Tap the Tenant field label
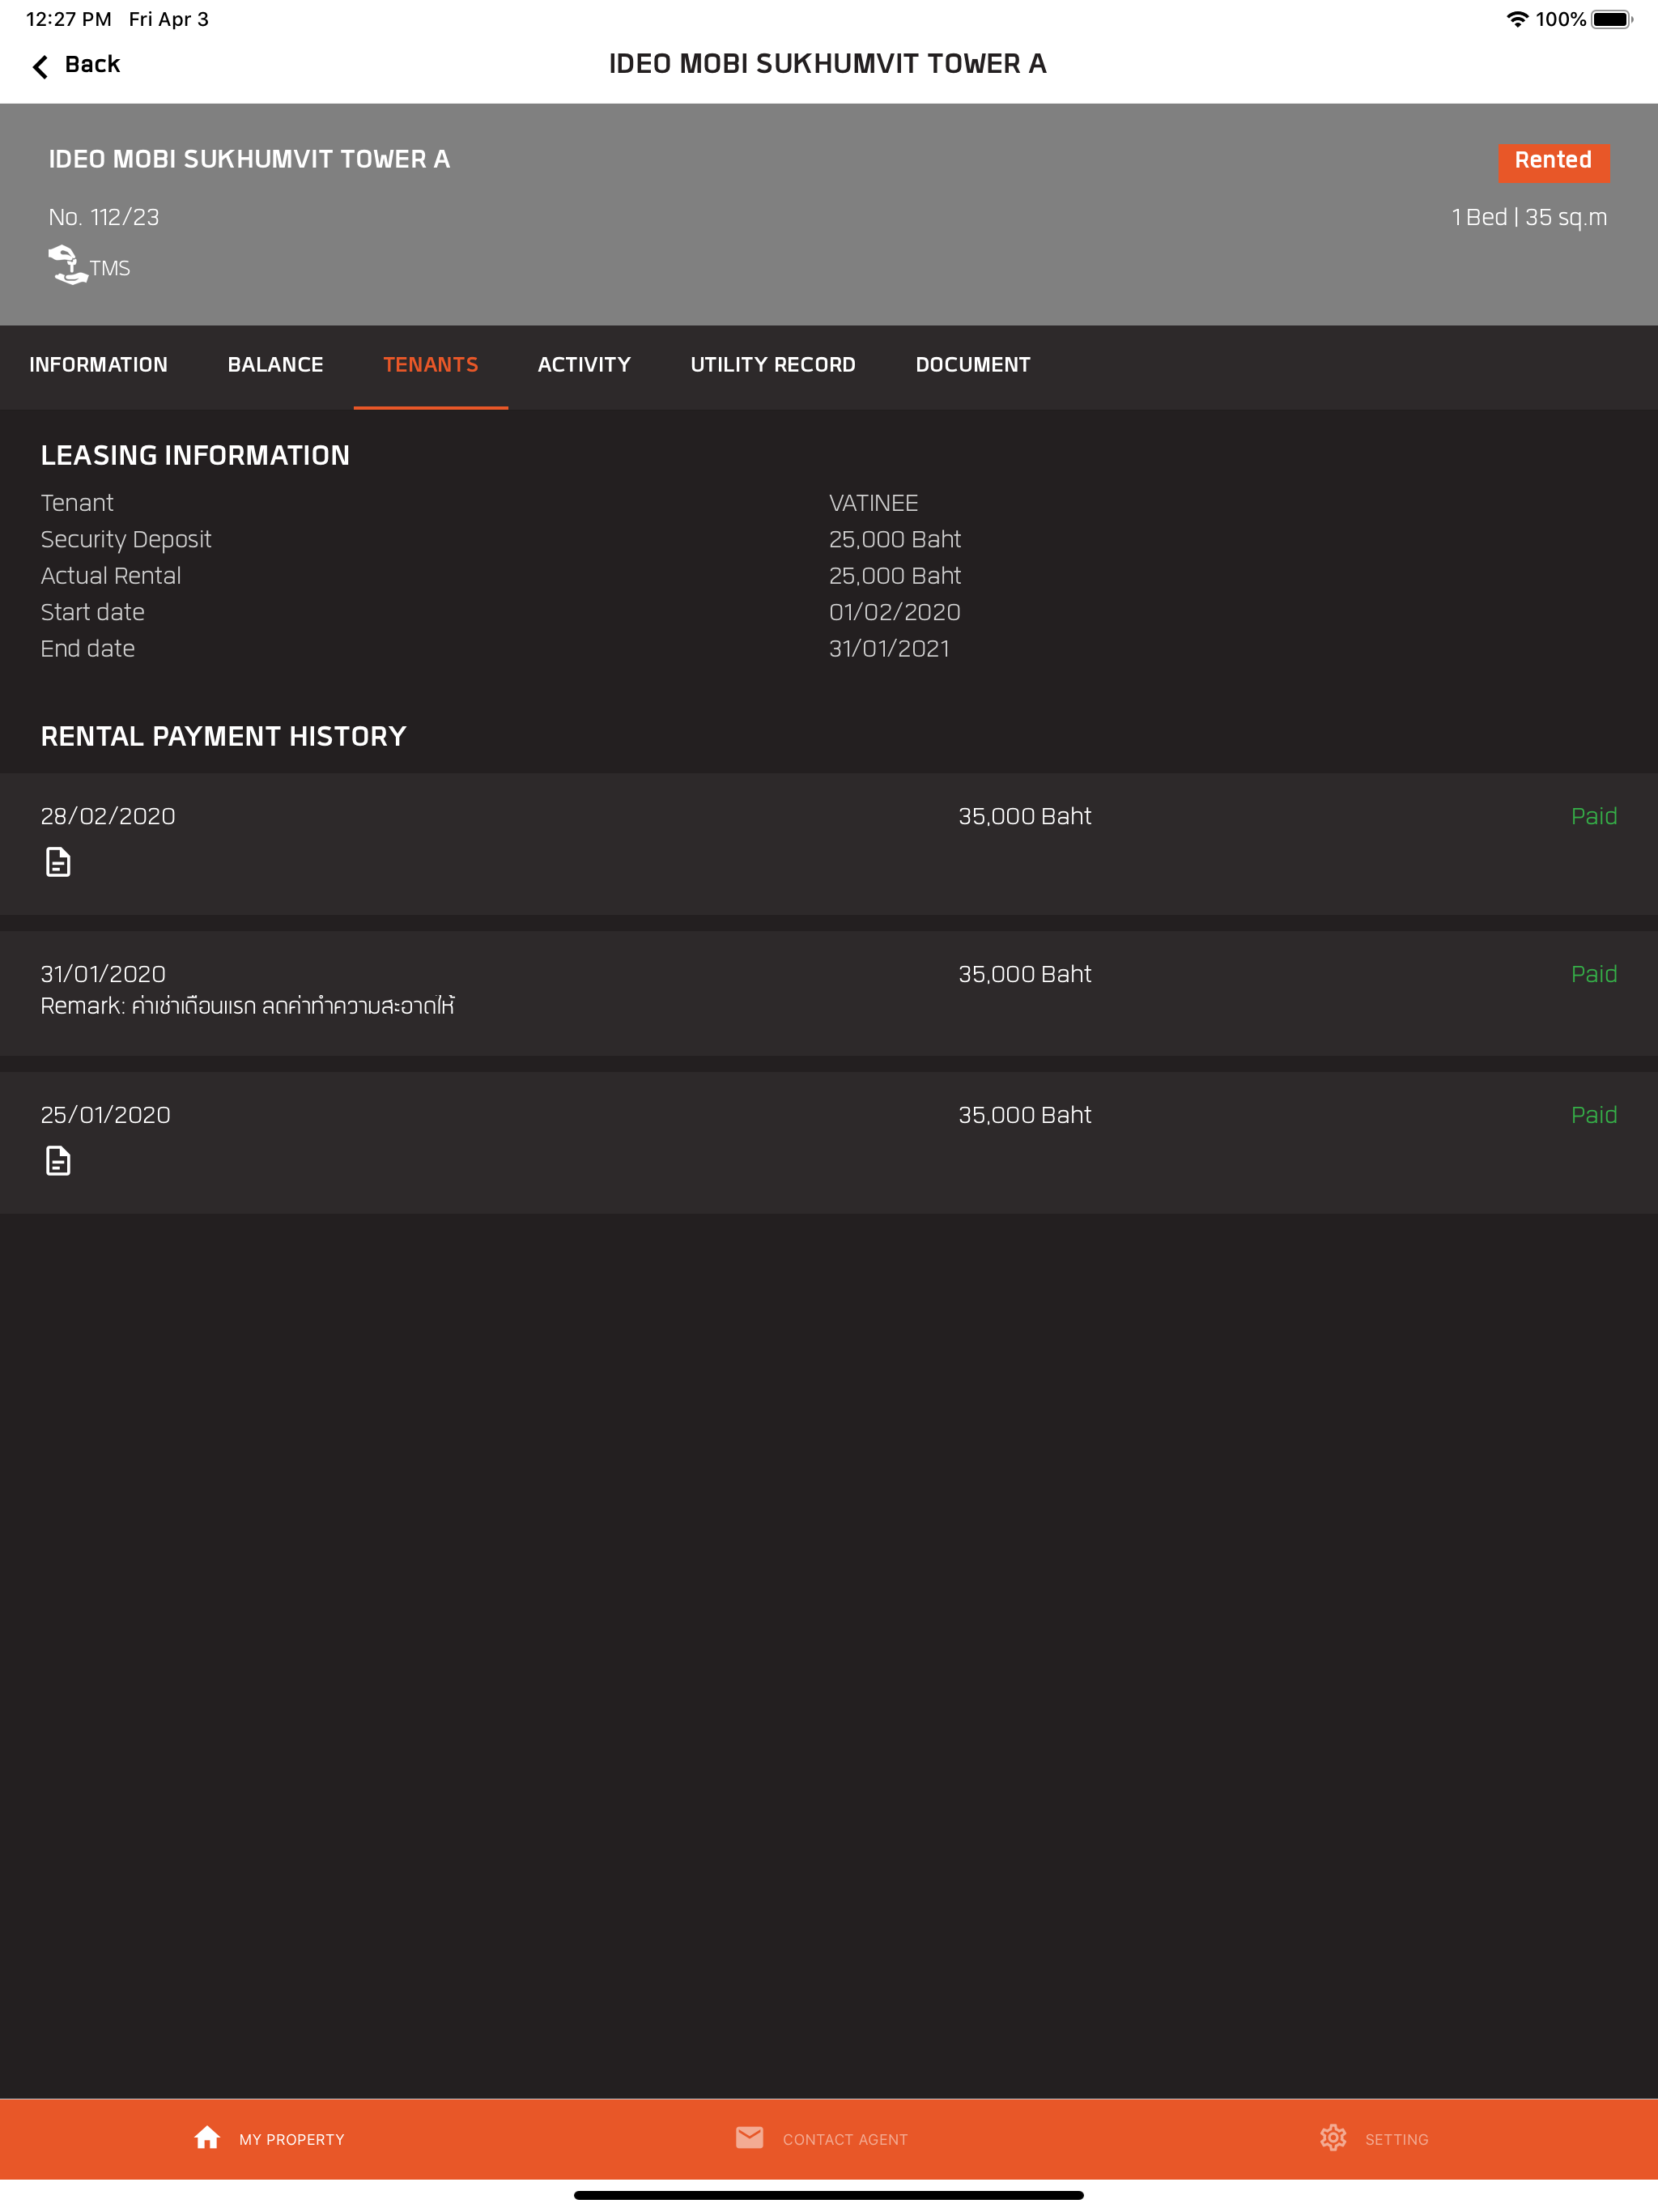Image resolution: width=1658 pixels, height=2212 pixels. tap(77, 503)
